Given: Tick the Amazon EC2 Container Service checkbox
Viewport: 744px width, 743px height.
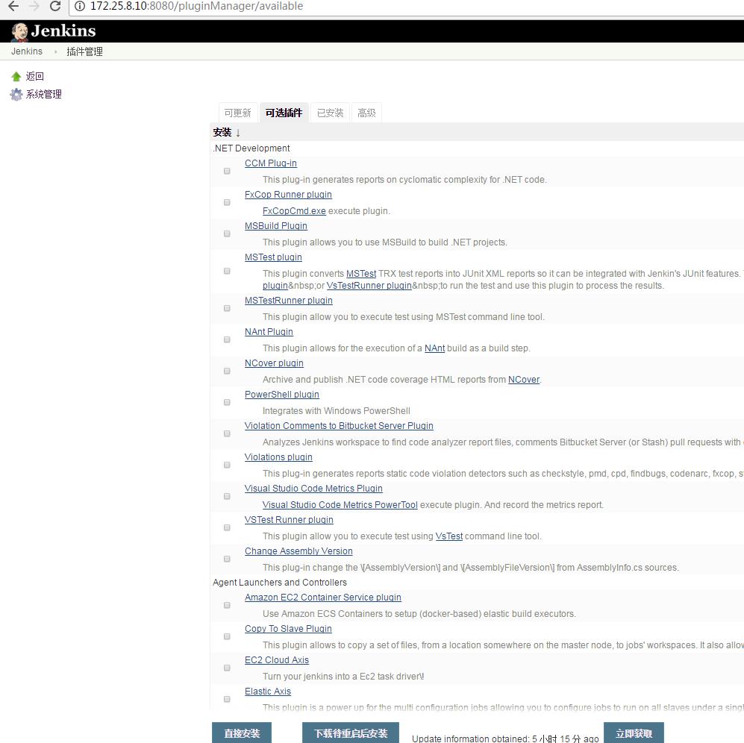Looking at the screenshot, I should point(227,606).
